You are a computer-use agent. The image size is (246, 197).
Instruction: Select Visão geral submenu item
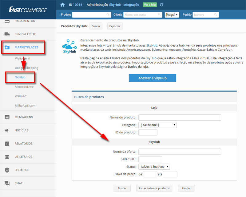pos(22,58)
